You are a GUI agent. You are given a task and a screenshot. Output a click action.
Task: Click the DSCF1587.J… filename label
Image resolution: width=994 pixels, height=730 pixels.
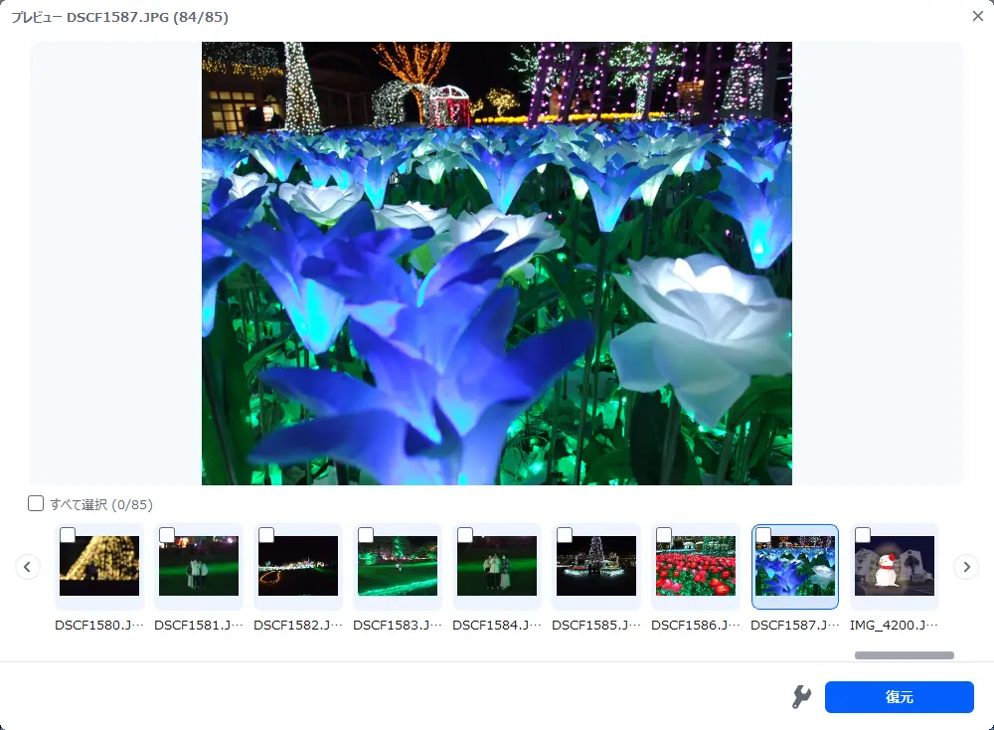coord(795,625)
